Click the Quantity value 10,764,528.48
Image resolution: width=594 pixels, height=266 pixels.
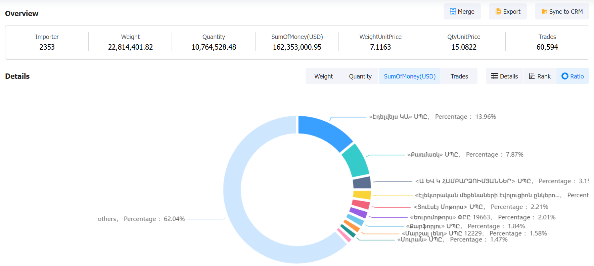tap(214, 47)
